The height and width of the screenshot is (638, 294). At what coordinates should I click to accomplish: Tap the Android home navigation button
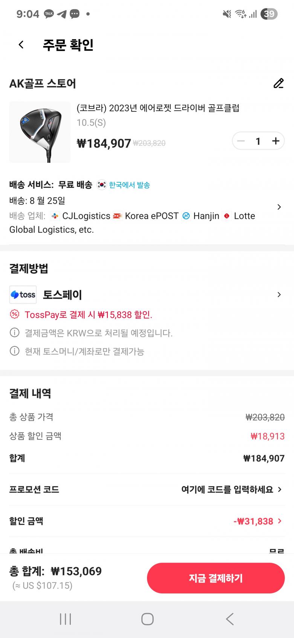point(147,619)
